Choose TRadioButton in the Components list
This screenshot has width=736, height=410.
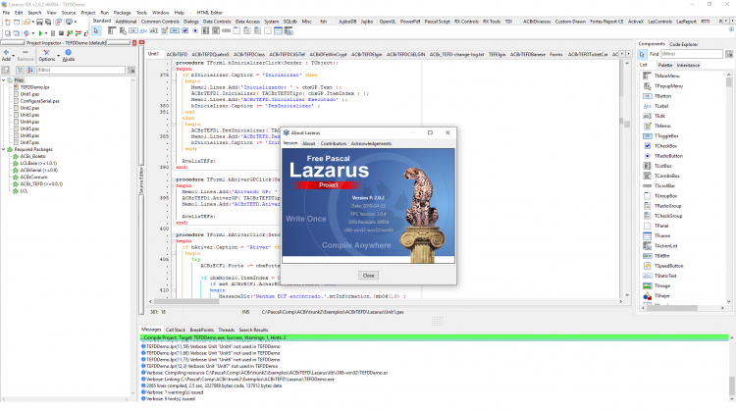[x=668, y=156]
